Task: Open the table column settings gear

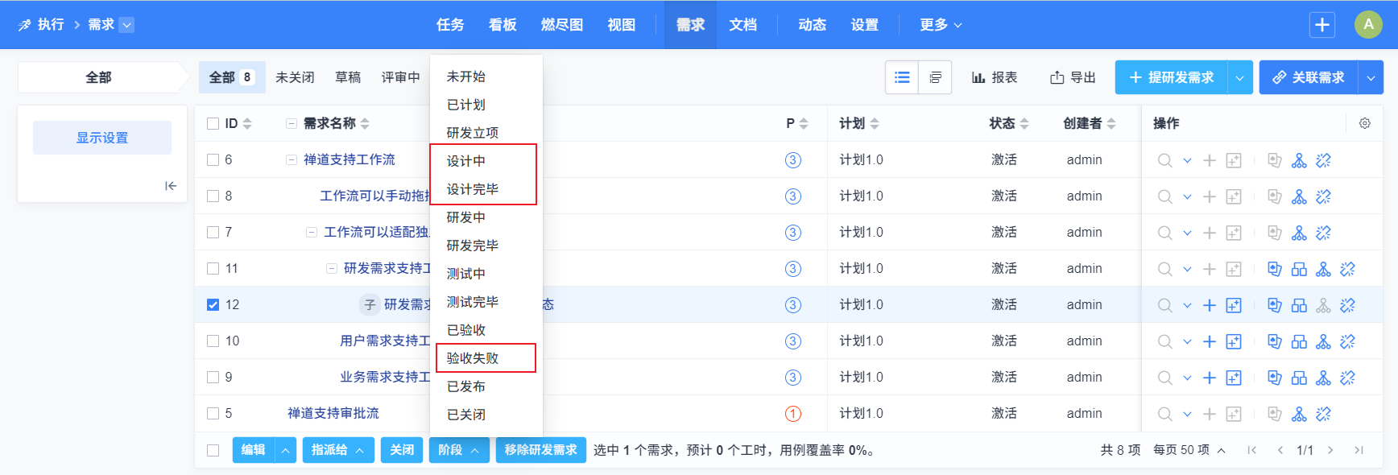Action: (1364, 123)
